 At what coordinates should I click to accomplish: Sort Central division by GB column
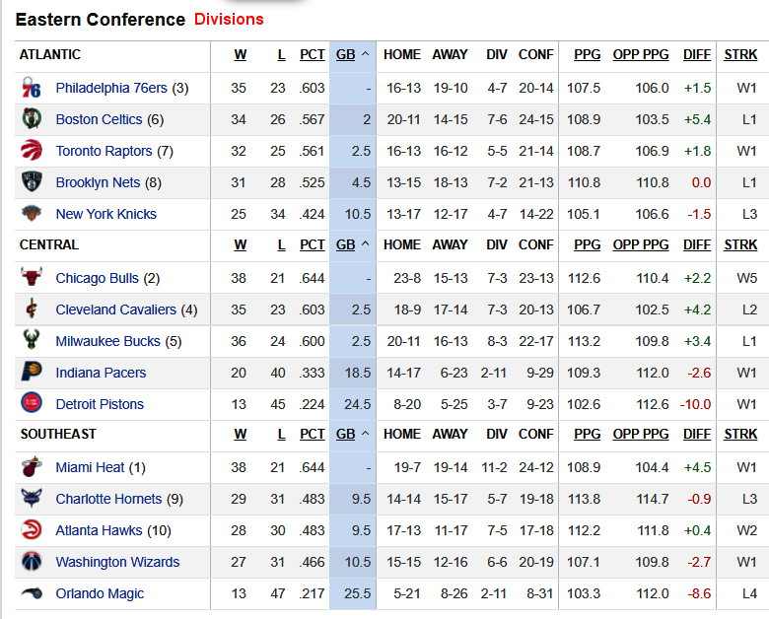(346, 244)
